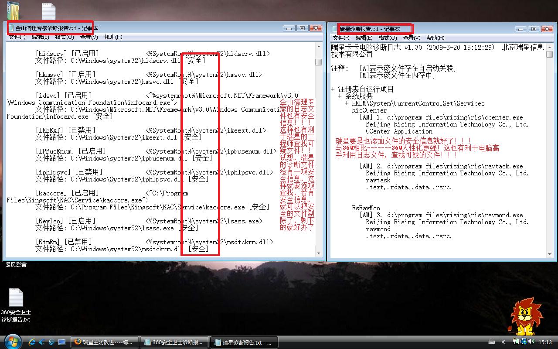
Task: Click the scroll-up arrow in 瑞星诊断报告 window
Action: pyautogui.click(x=550, y=46)
